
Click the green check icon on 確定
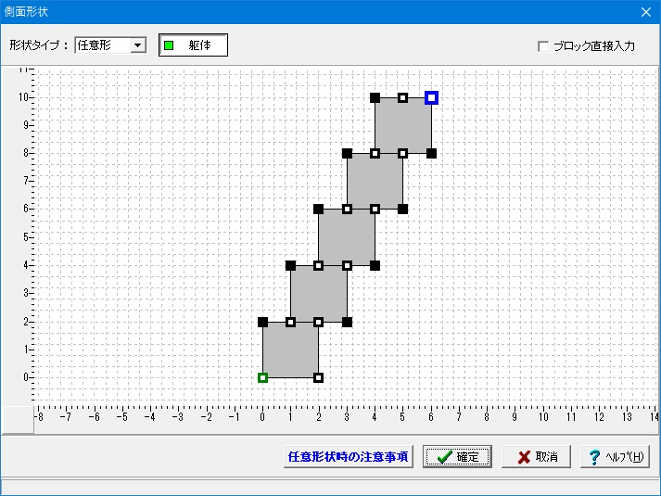[x=444, y=457]
